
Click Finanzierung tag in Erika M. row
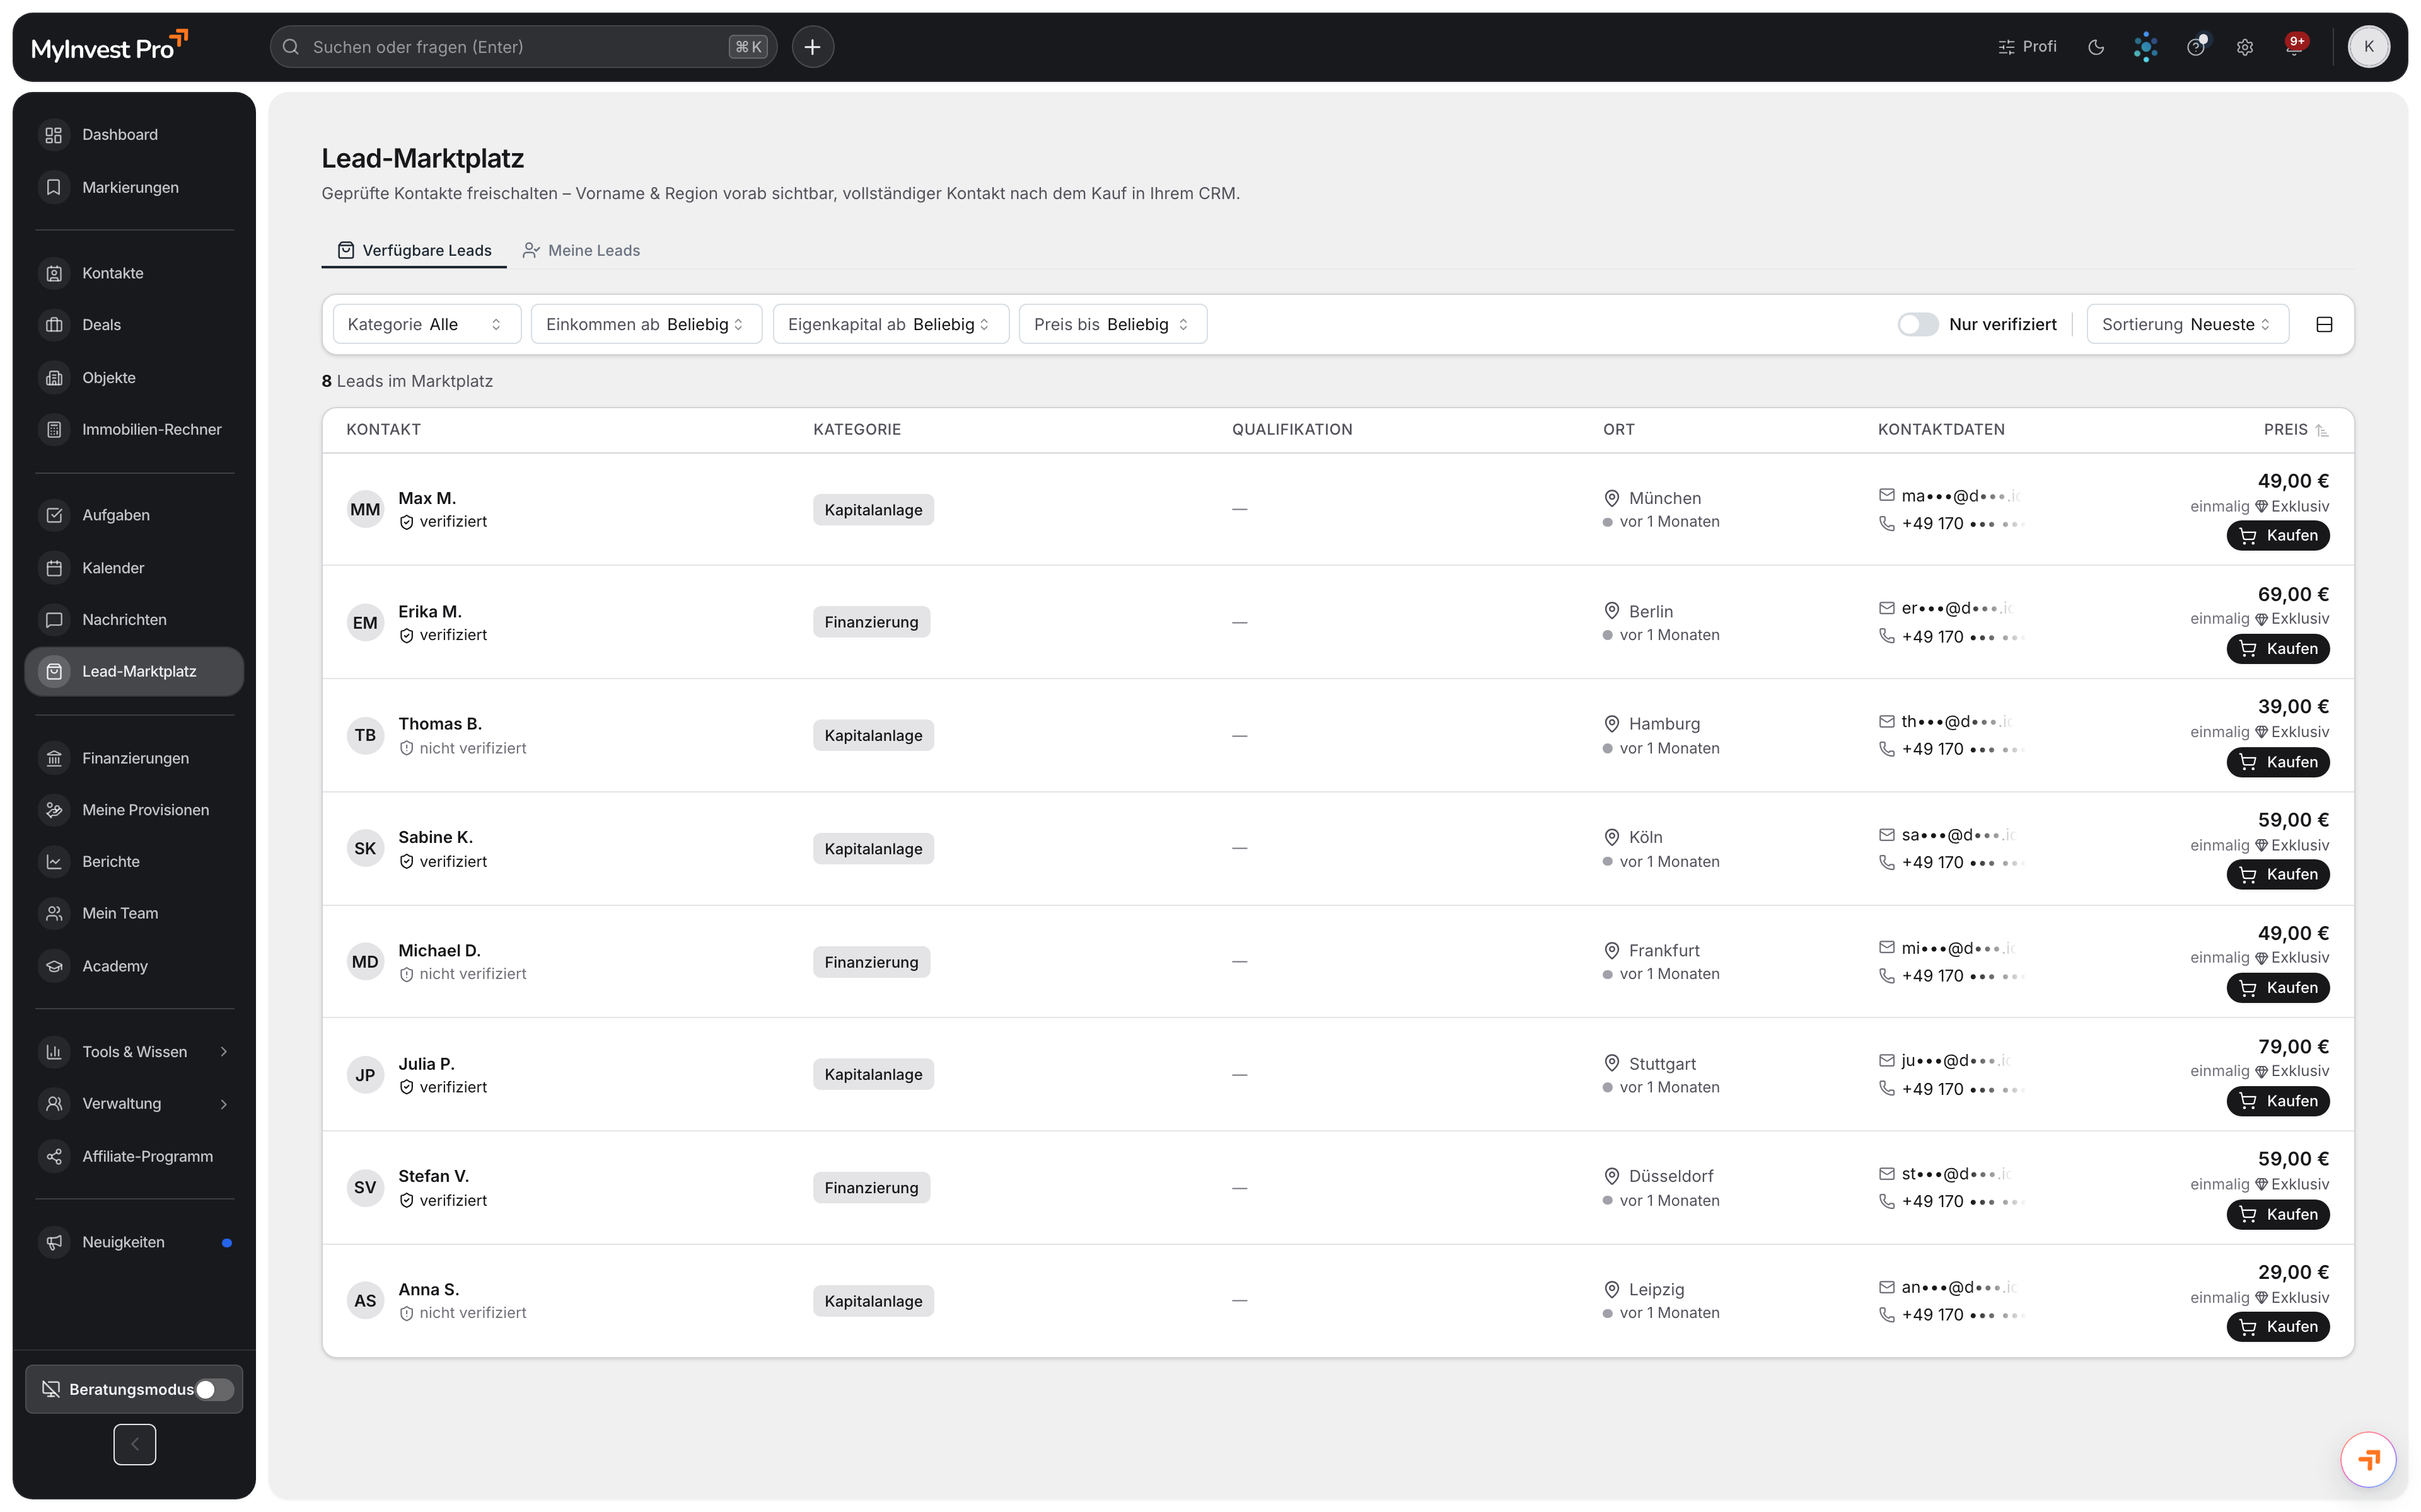pos(870,622)
